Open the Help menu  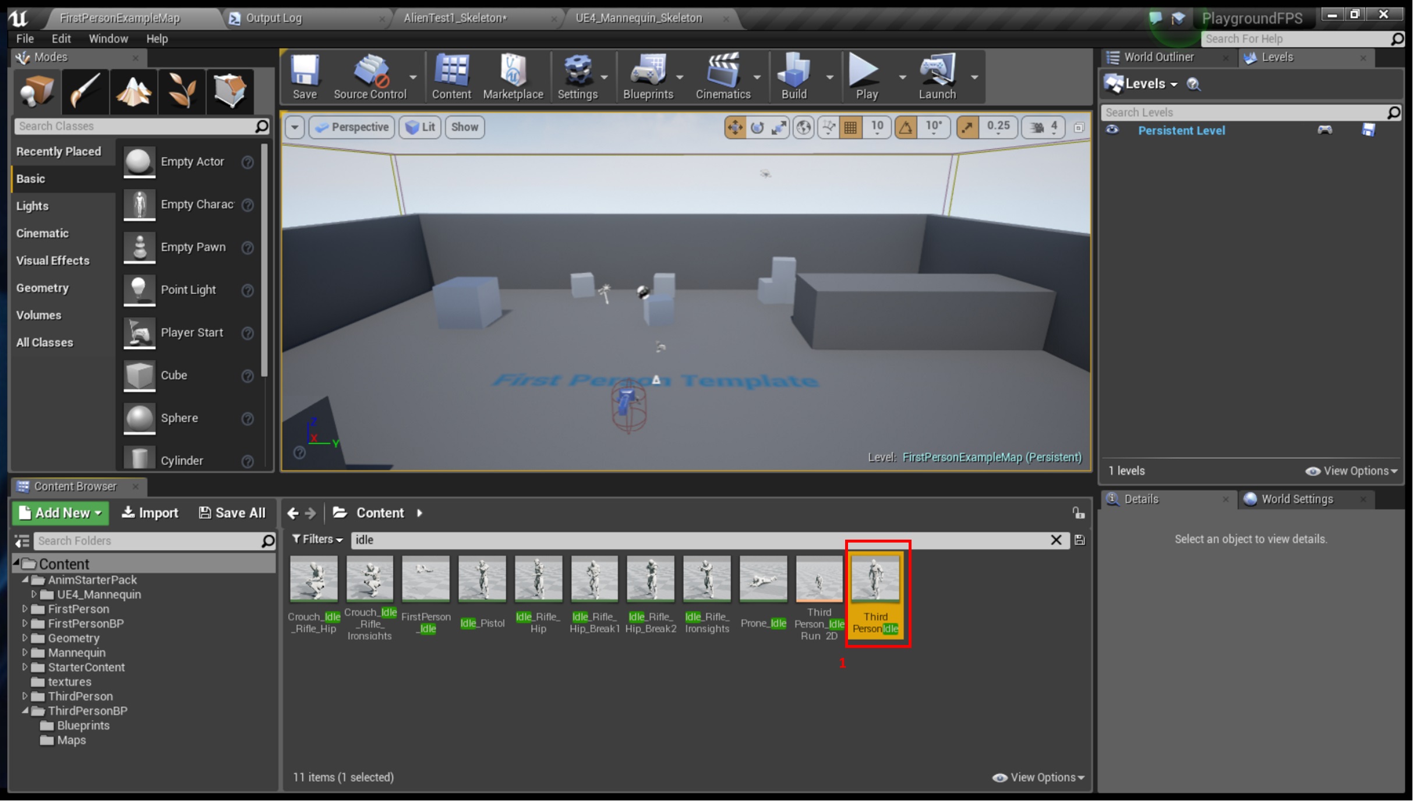click(157, 38)
